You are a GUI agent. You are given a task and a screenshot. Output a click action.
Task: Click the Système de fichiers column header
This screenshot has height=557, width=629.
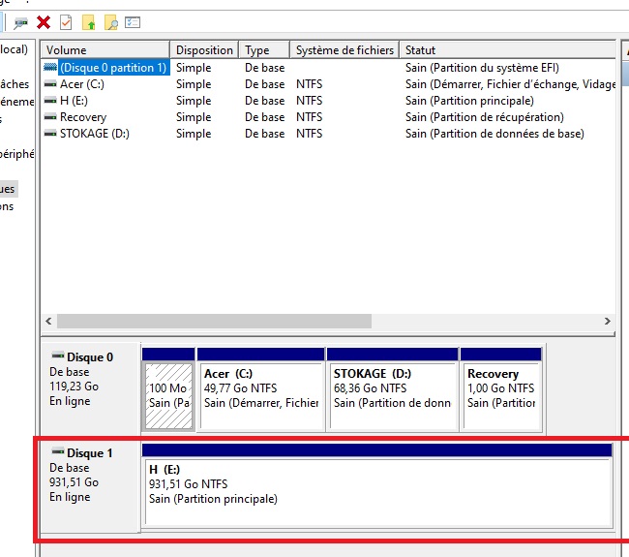[344, 50]
